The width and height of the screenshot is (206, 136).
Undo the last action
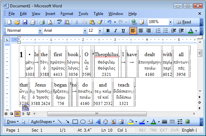(x=109, y=22)
